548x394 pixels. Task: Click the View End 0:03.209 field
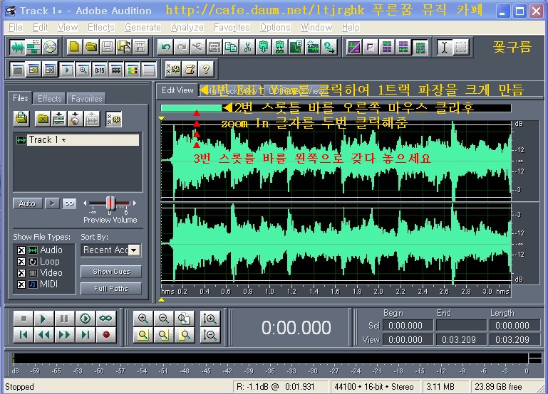click(461, 340)
